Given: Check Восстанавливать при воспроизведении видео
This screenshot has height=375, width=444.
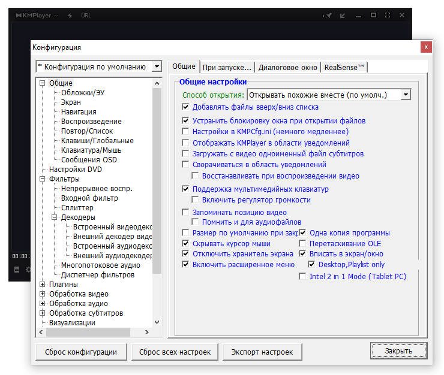Looking at the screenshot, I should 195,176.
